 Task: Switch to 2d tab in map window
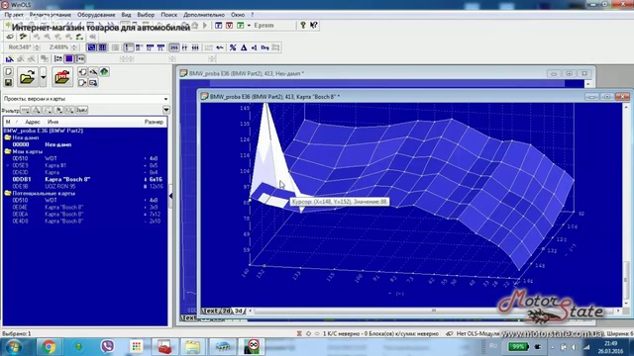[227, 311]
